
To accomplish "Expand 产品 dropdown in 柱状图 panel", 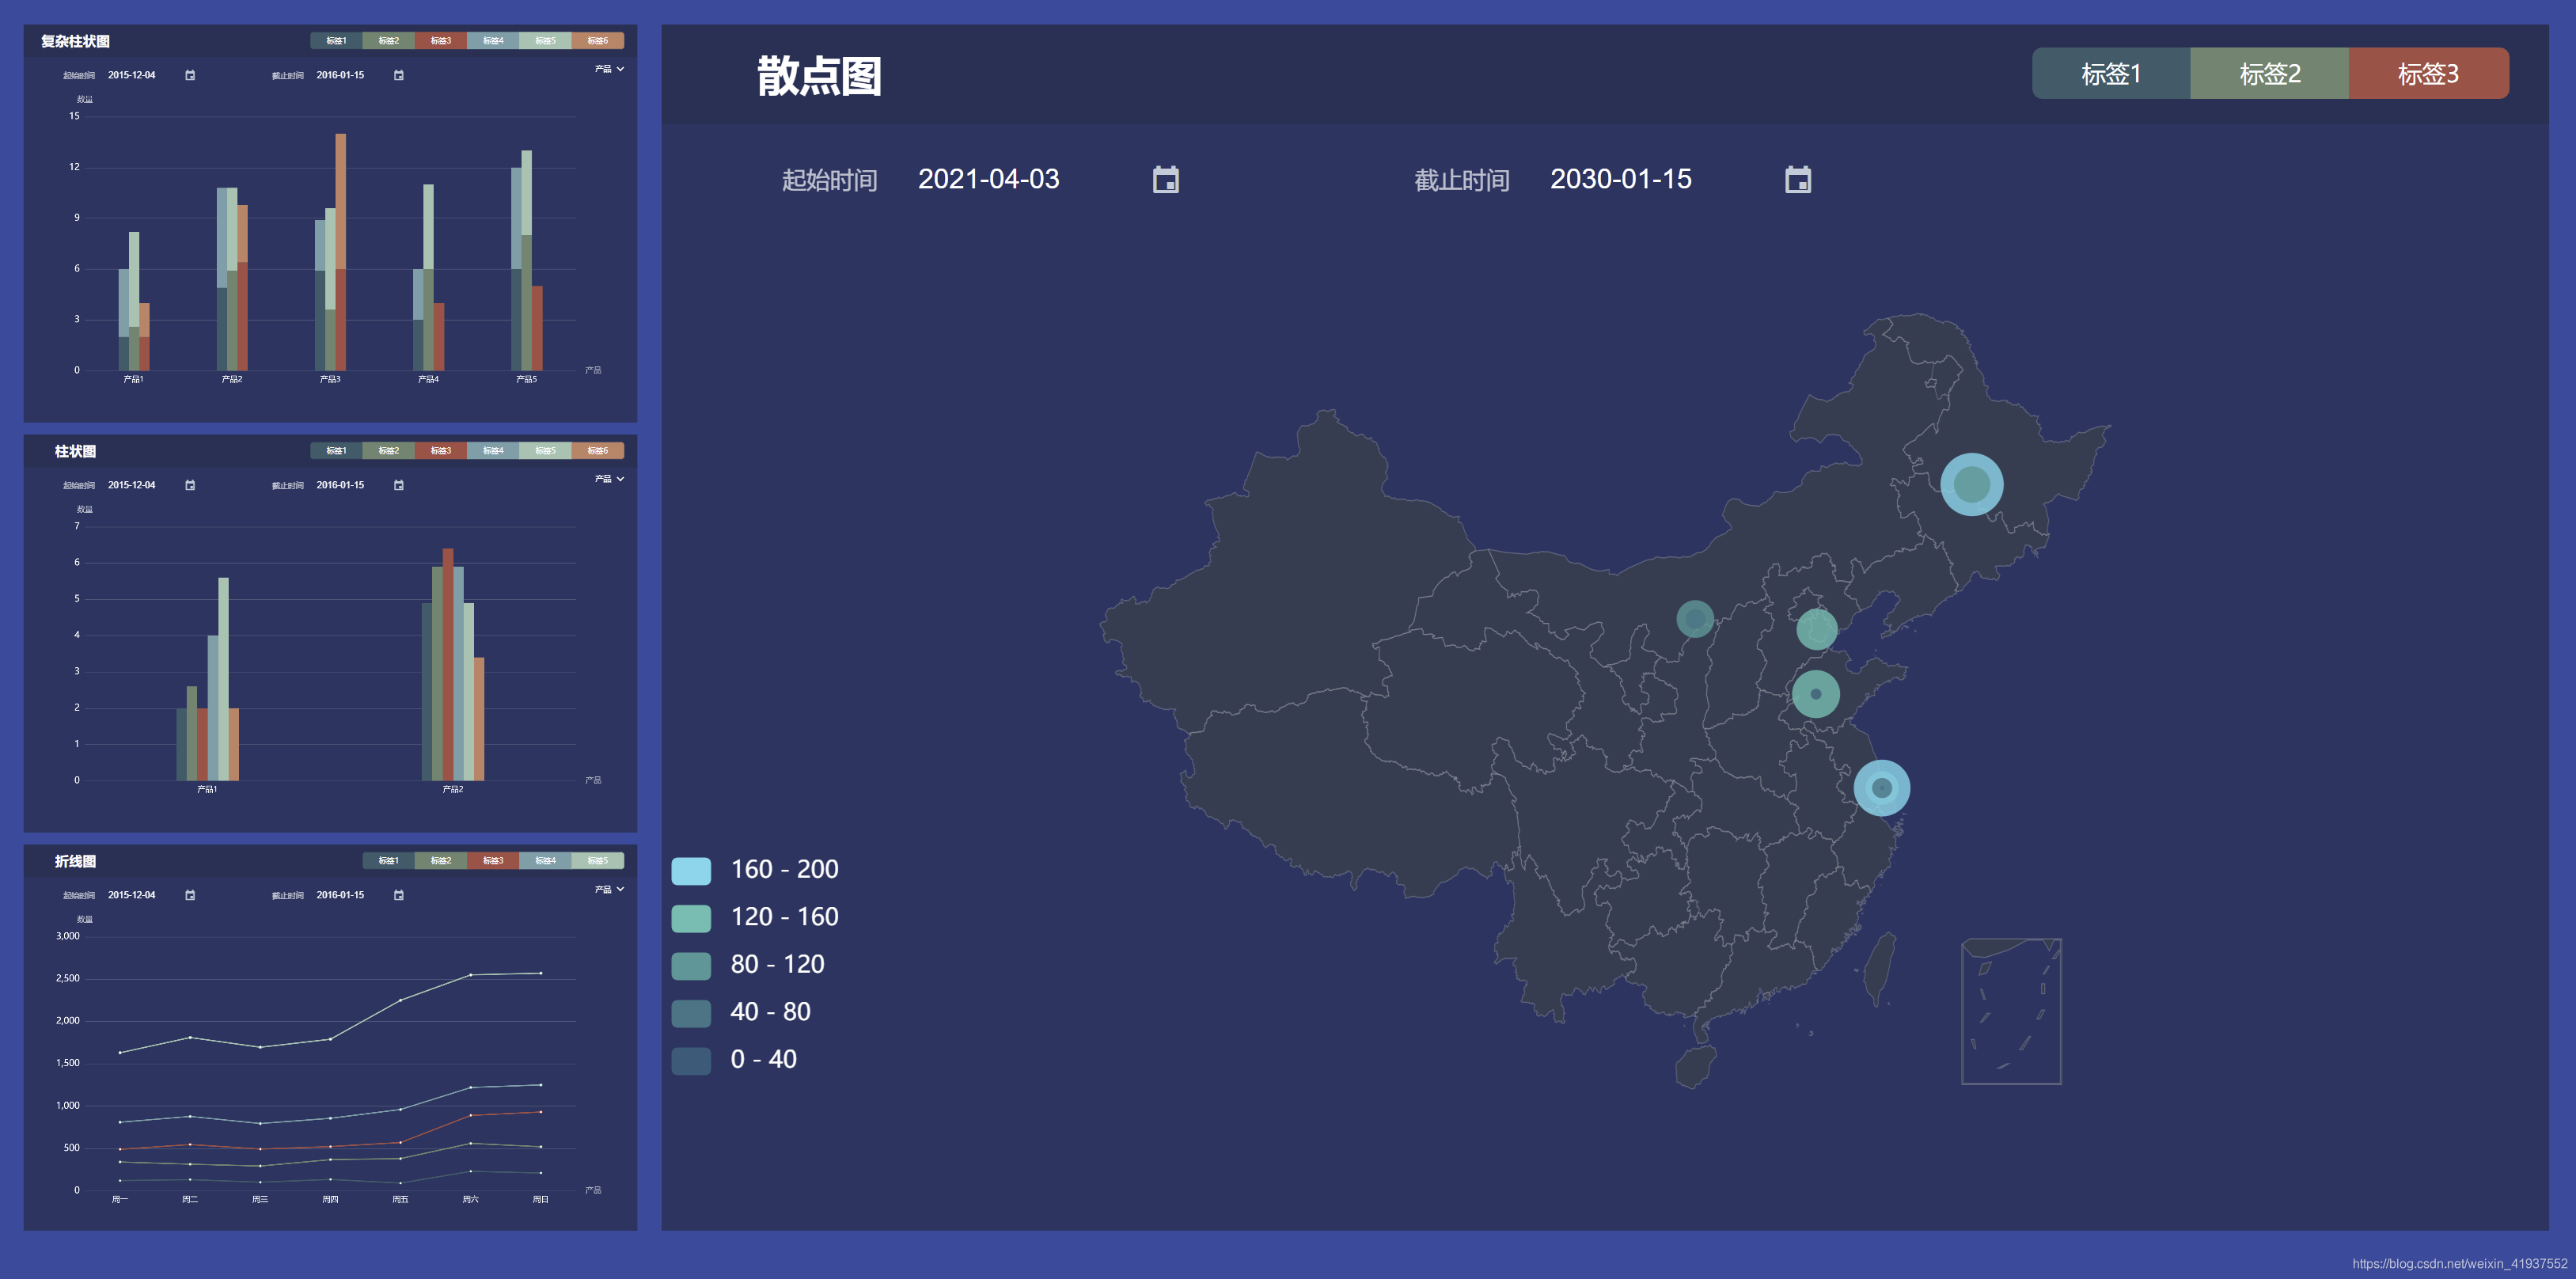I will pyautogui.click(x=609, y=479).
